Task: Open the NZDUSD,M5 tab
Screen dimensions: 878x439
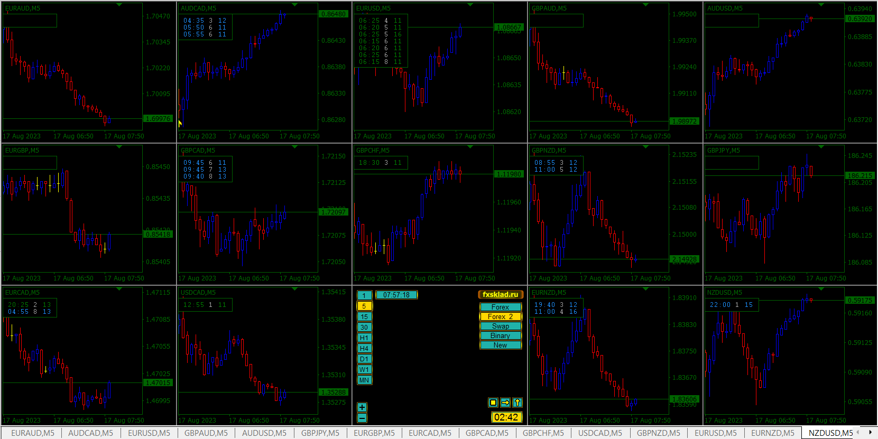Action: [x=831, y=433]
